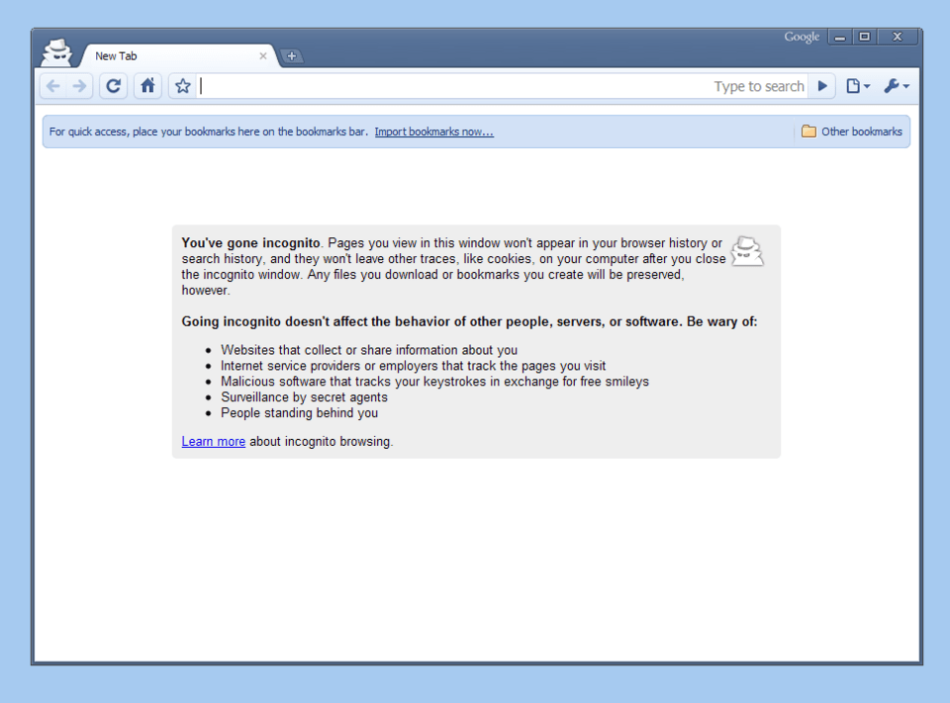The image size is (950, 703).
Task: Click the incognito spy icon in the title bar
Action: (x=57, y=52)
